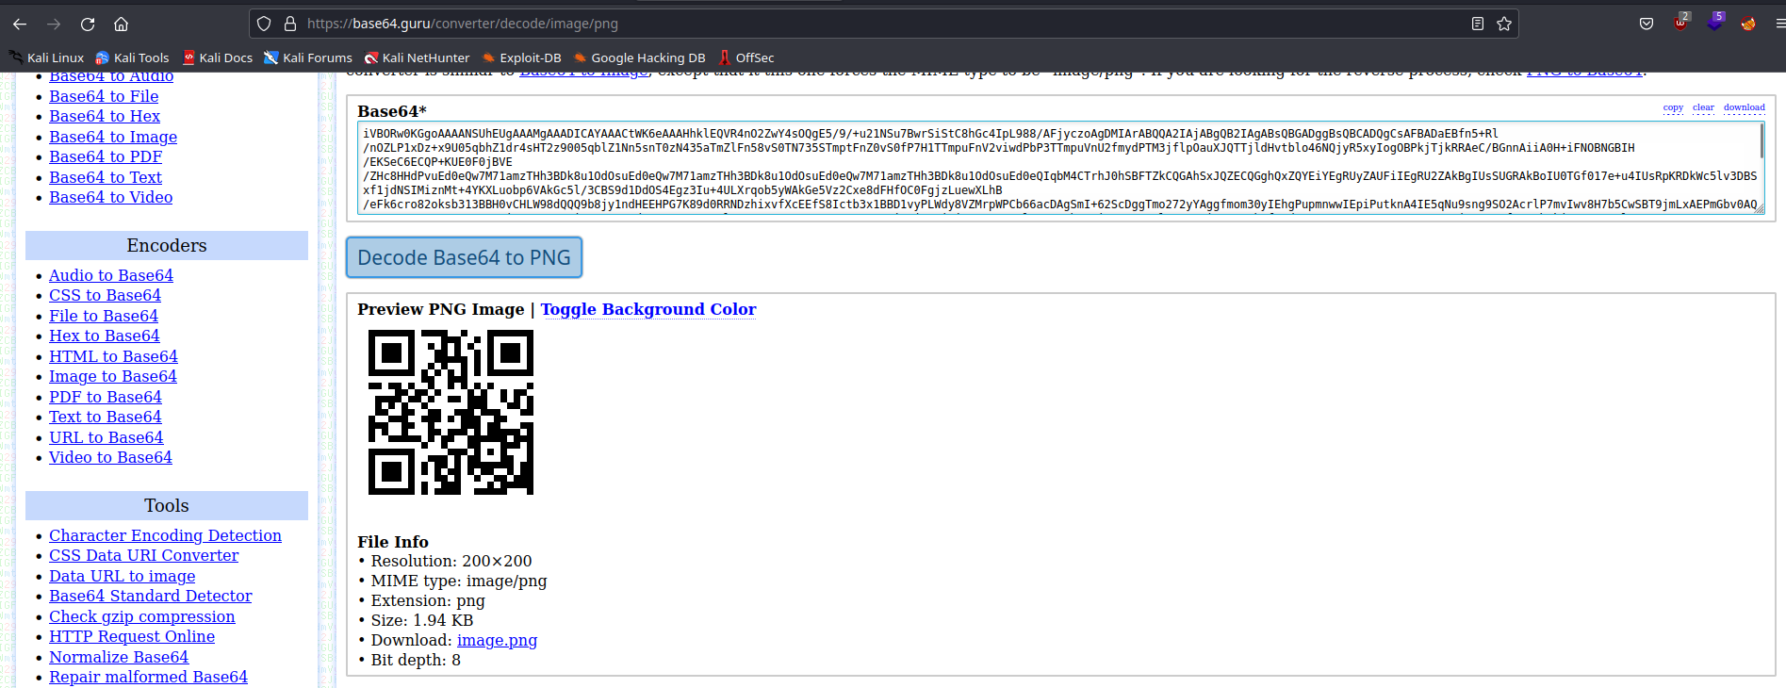Viewport: 1786px width, 688px height.
Task: Open the FoxyProxy extension icon
Action: 1748,24
